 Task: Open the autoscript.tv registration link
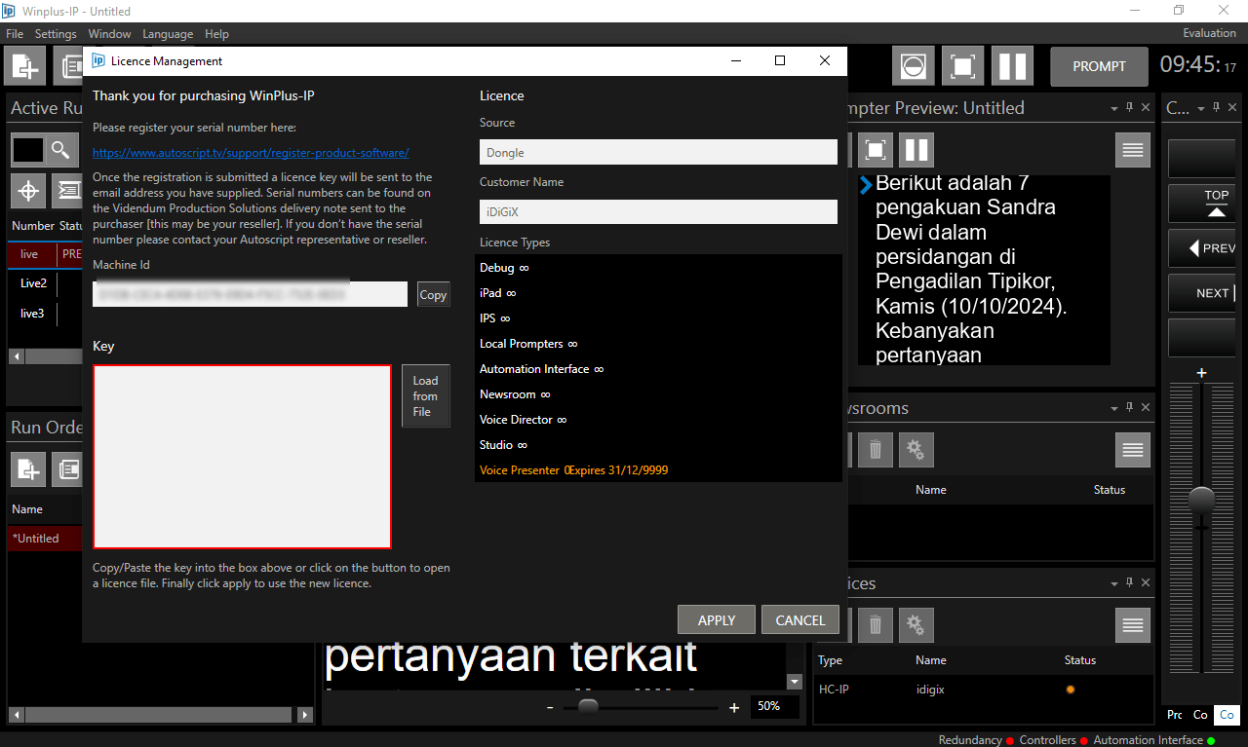tap(251, 153)
